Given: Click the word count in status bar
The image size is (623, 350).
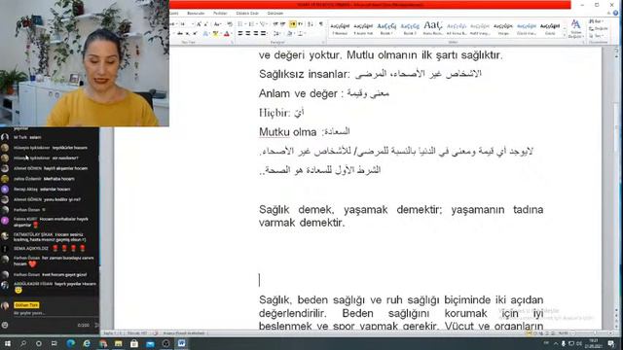Looking at the screenshot, I should pyautogui.click(x=137, y=332).
